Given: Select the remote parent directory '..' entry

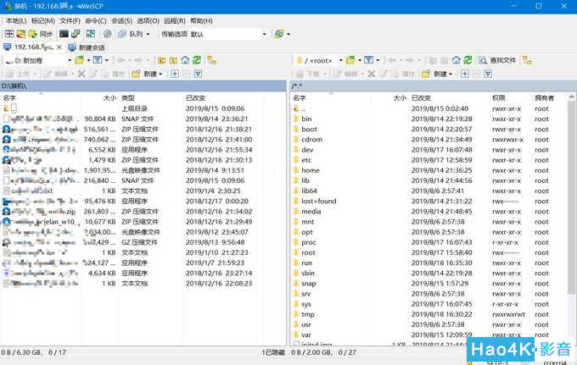Looking at the screenshot, I should (303, 108).
